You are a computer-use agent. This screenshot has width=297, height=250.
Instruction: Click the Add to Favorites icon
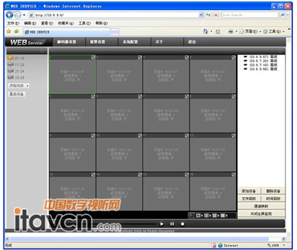coord(17,31)
